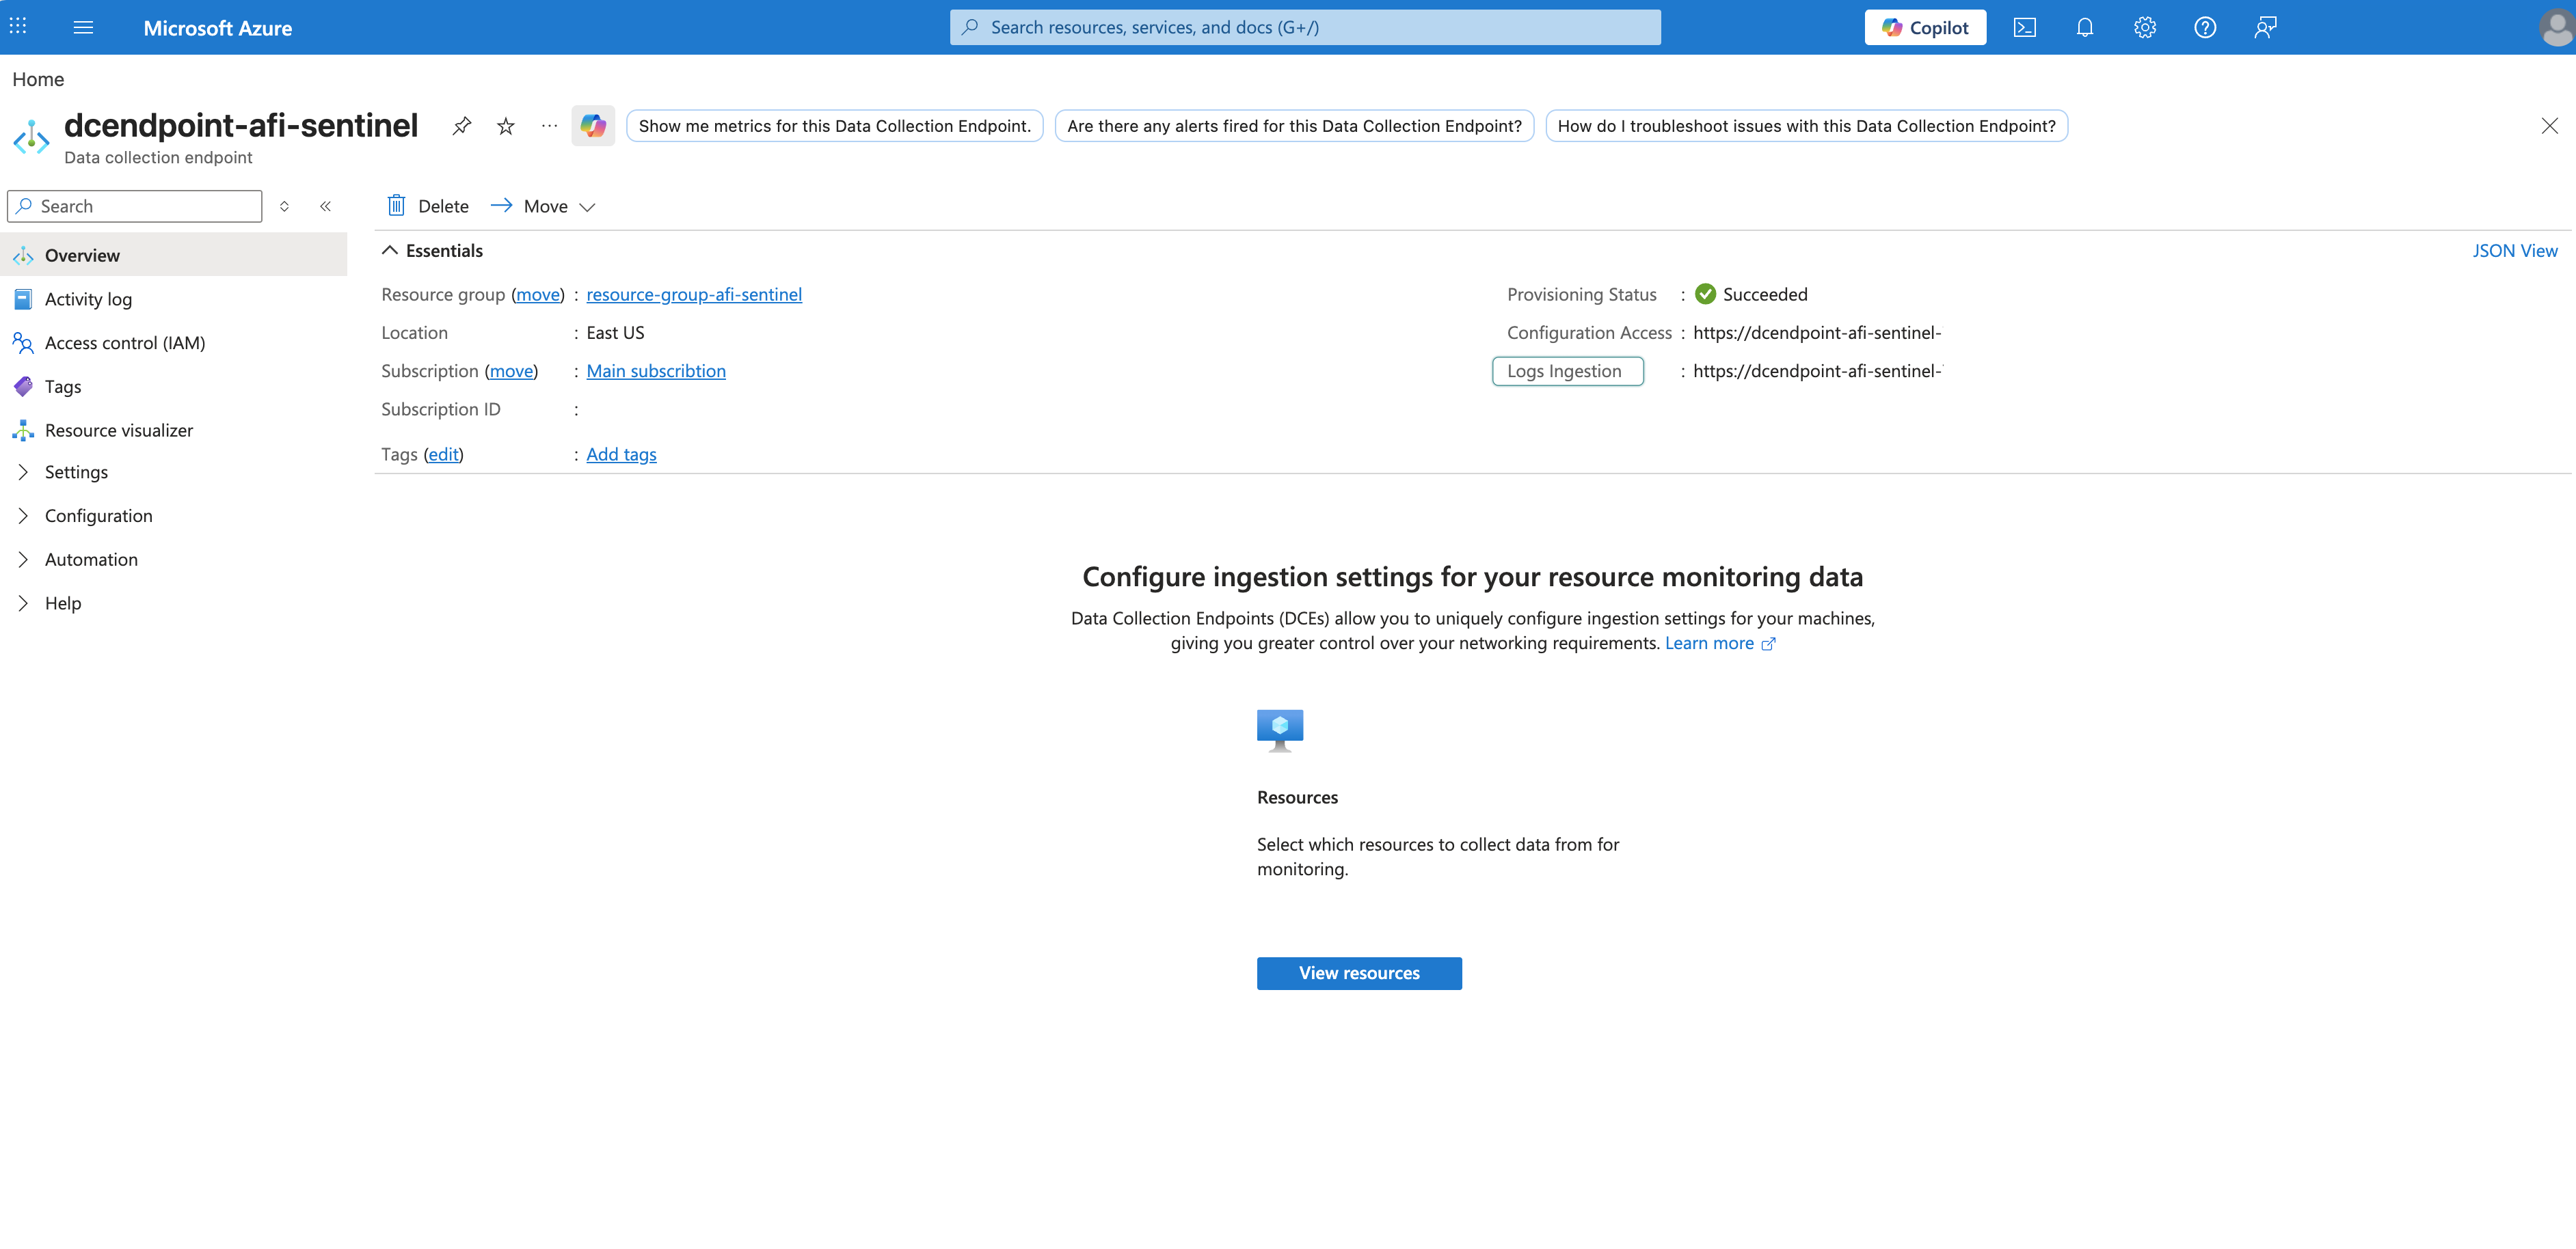This screenshot has width=2576, height=1249.
Task: Open the hamburger portal menu
Action: point(84,27)
